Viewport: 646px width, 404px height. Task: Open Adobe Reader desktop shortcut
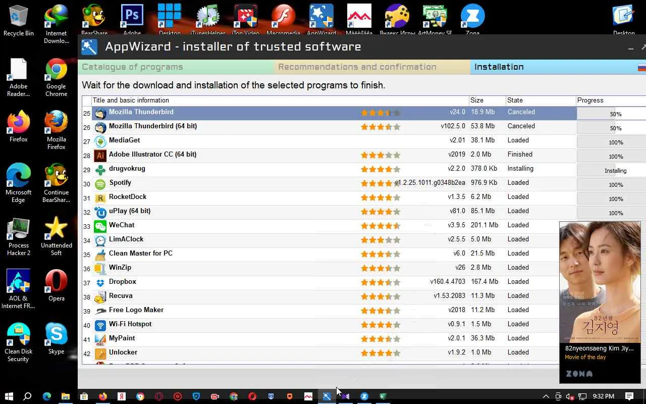coord(19,77)
